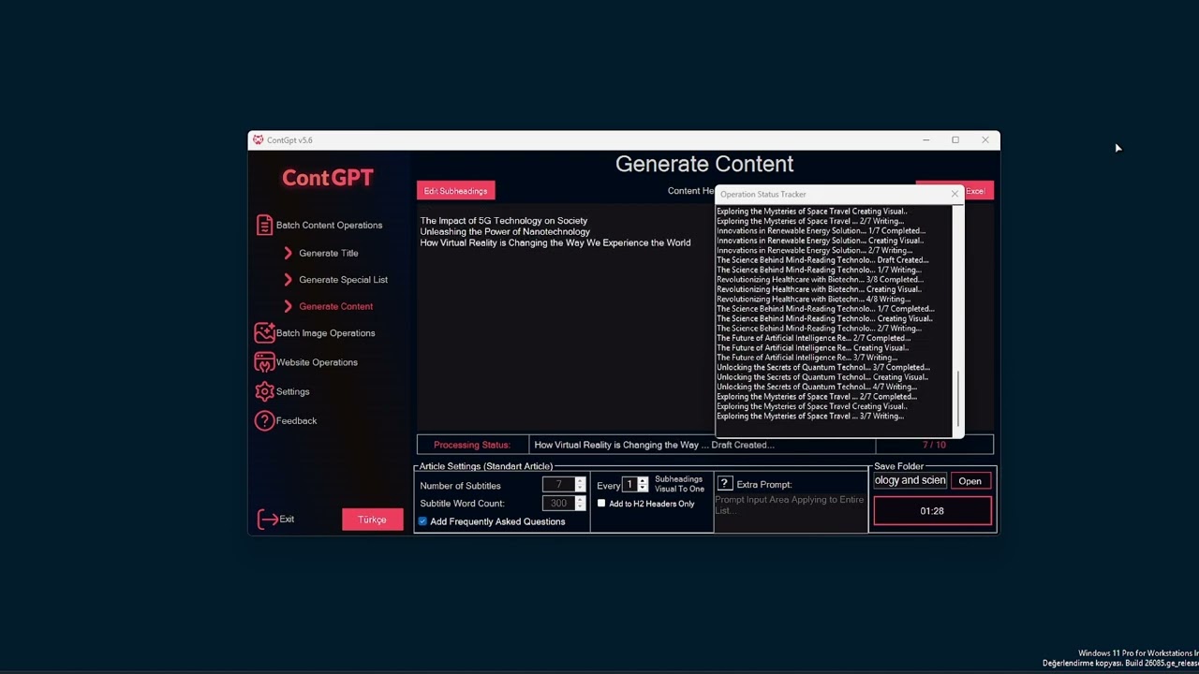Viewport: 1199px width, 674px height.
Task: Click the chevron beside Generate Content
Action: point(288,306)
